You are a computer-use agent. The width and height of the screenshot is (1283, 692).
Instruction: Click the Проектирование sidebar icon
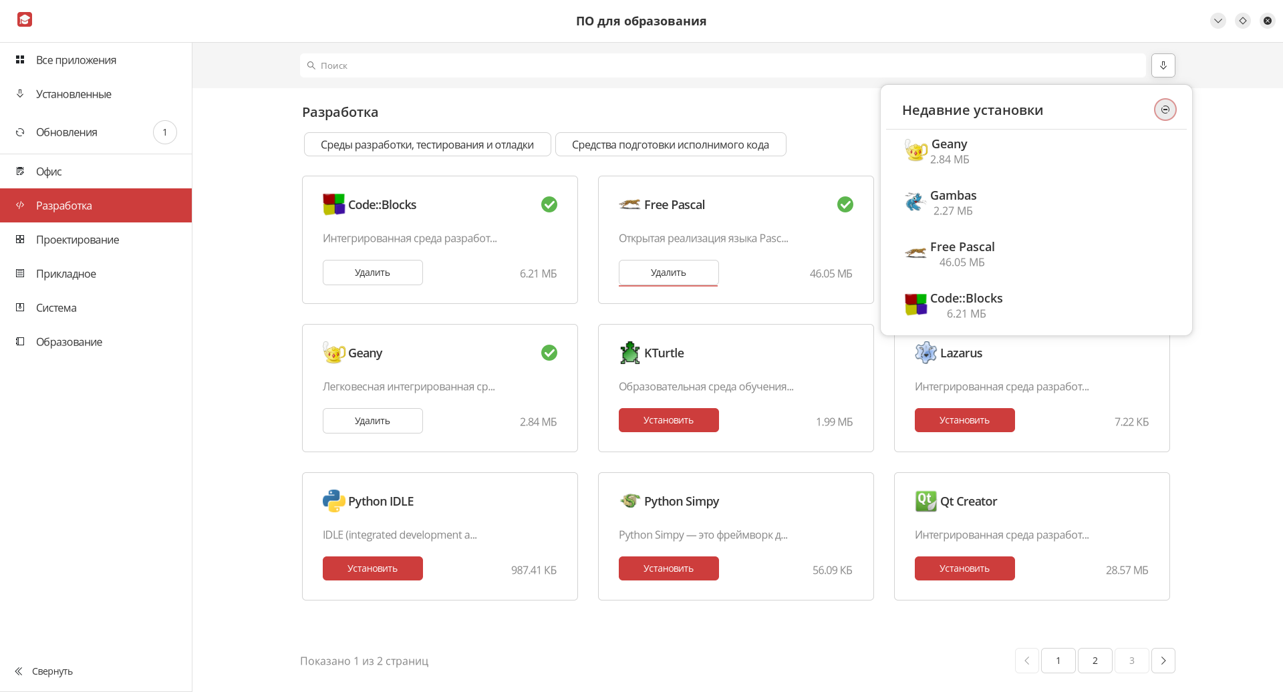[x=20, y=239]
